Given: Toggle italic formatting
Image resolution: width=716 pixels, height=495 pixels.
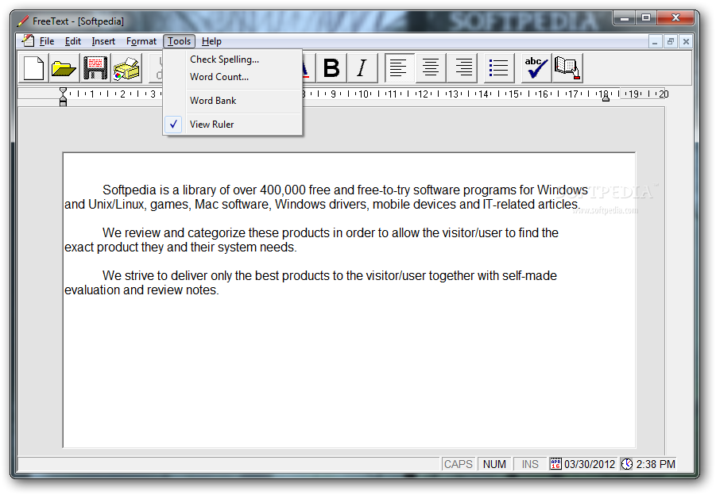Looking at the screenshot, I should 362,68.
